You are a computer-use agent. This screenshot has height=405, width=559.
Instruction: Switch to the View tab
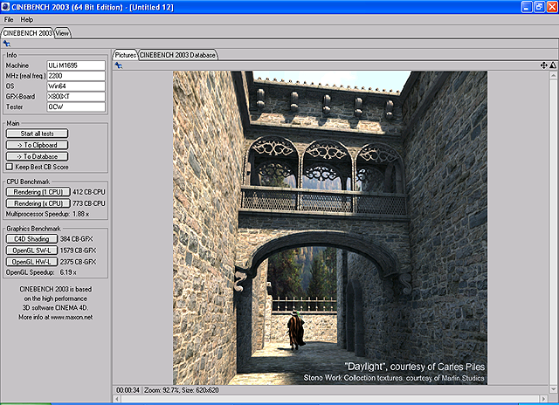(62, 33)
